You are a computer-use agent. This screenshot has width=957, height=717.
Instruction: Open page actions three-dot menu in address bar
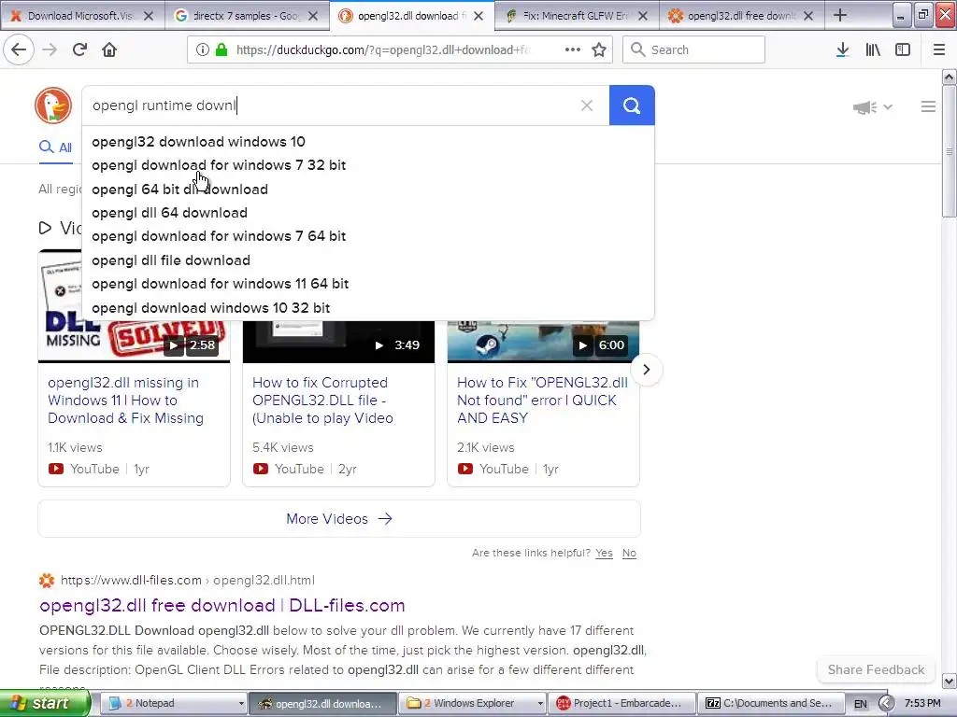click(x=573, y=49)
